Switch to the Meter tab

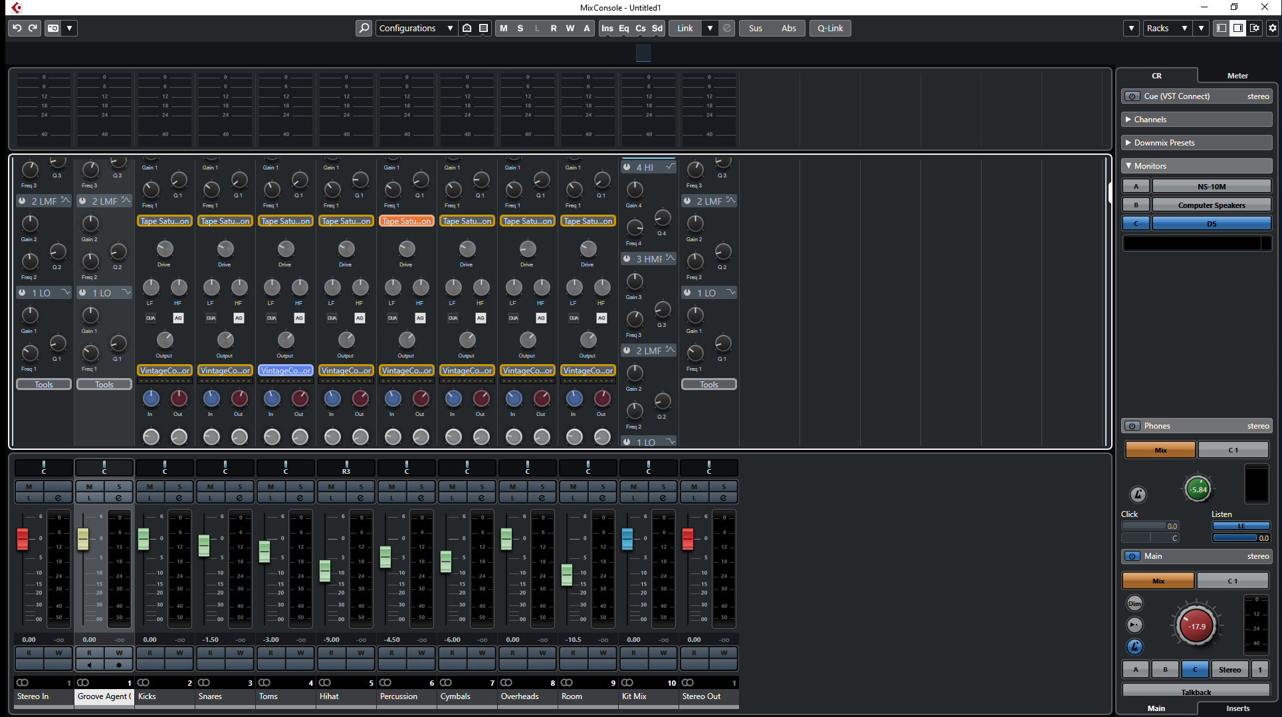point(1237,76)
